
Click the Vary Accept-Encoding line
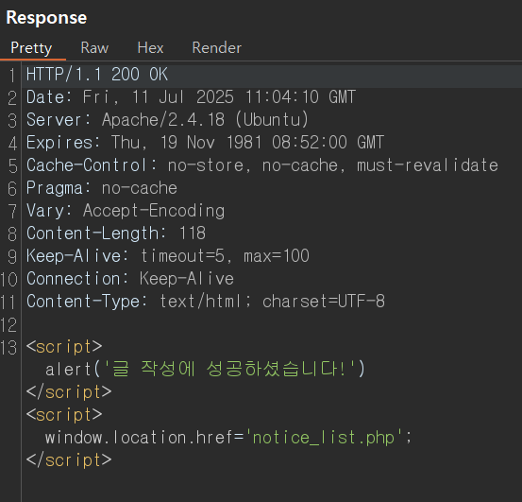tap(126, 211)
